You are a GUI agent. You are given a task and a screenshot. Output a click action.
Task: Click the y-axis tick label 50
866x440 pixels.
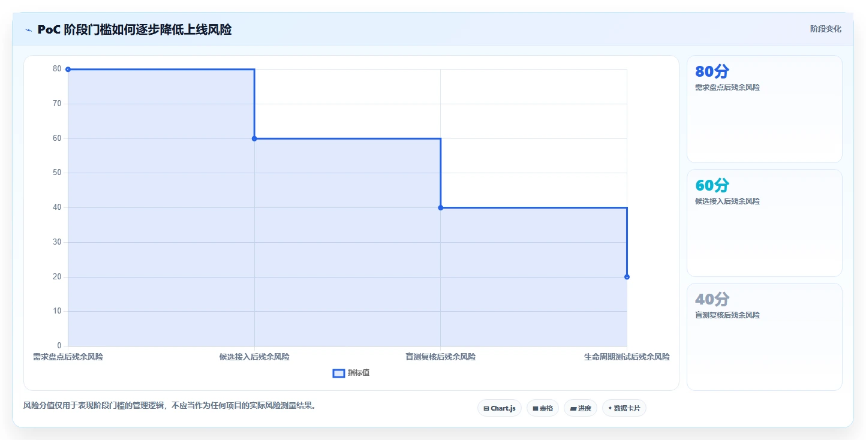(57, 173)
